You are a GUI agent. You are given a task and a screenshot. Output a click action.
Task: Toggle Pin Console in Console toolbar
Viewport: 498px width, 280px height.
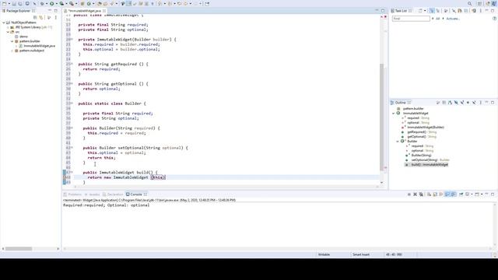point(461,194)
